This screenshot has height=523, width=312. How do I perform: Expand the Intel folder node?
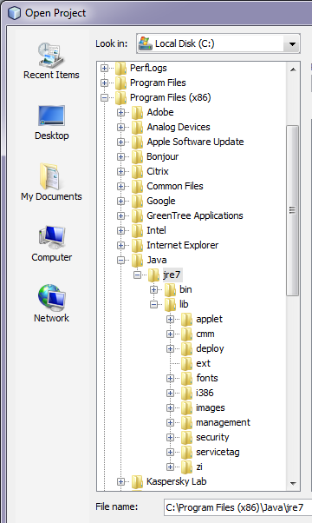[120, 230]
